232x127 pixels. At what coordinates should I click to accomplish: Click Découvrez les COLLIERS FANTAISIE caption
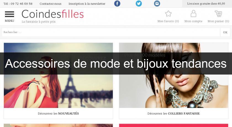click(173, 113)
